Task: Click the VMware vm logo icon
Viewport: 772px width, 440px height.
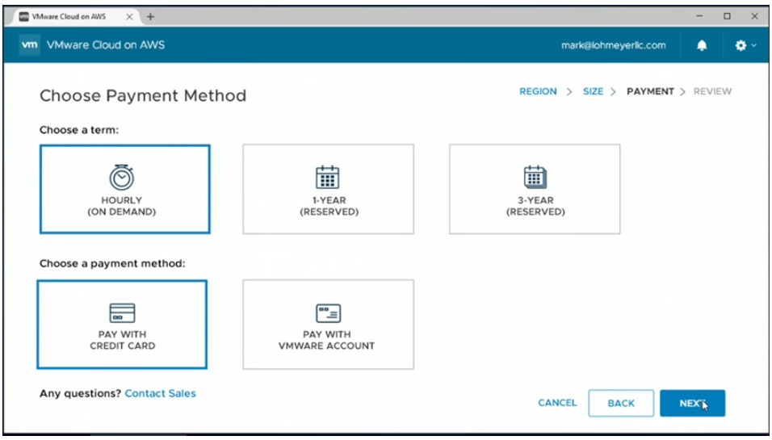Action: pos(30,44)
